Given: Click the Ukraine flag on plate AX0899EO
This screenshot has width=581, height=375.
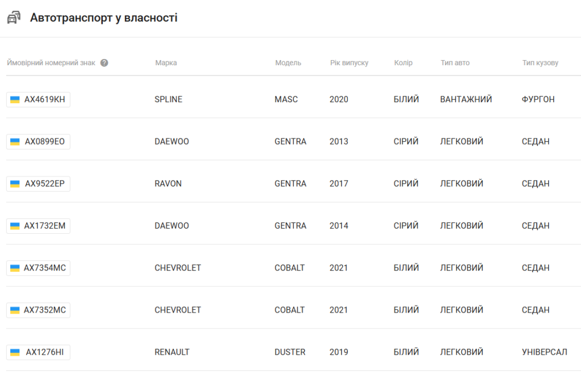Looking at the screenshot, I should tap(15, 142).
